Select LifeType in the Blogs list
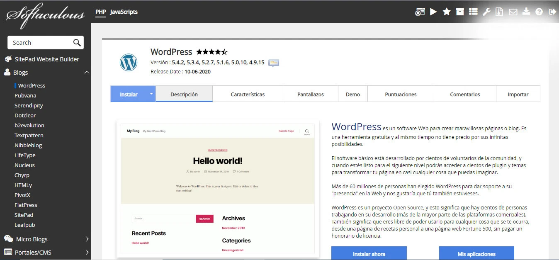This screenshot has width=559, height=260. (x=25, y=155)
